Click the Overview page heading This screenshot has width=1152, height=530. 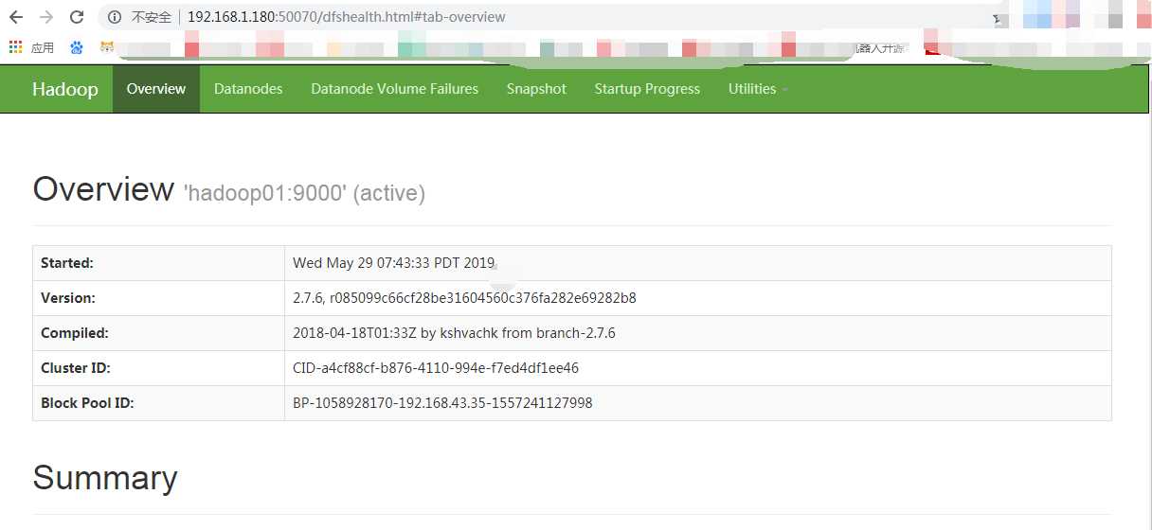(103, 189)
